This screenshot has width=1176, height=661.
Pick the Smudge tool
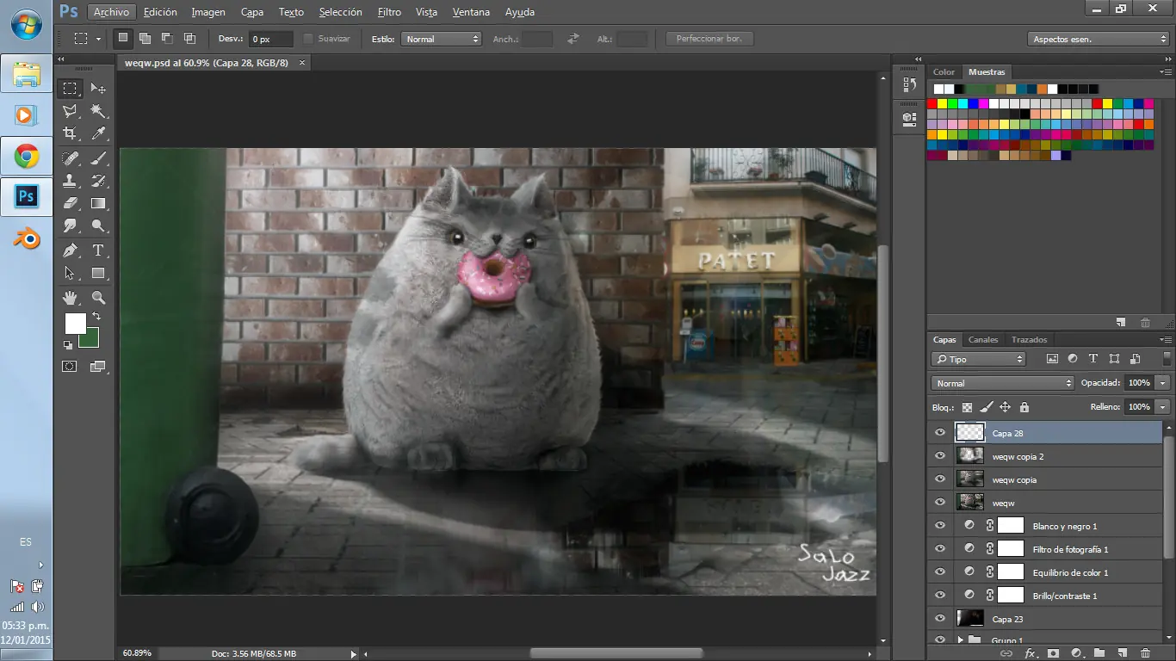coord(71,225)
